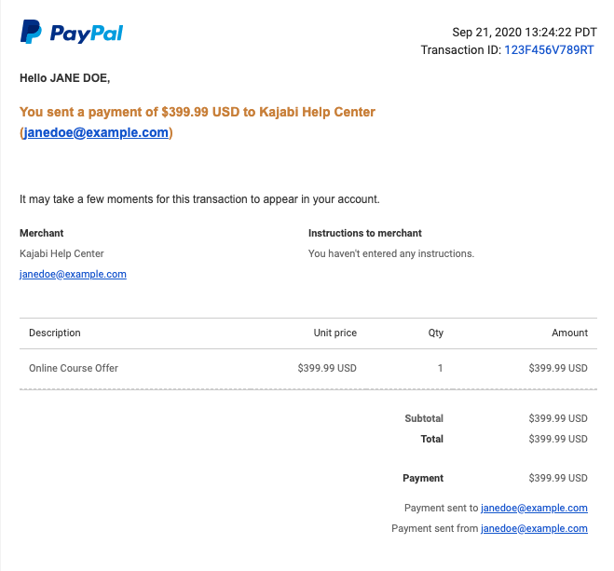Click the Payment amount value

558,478
